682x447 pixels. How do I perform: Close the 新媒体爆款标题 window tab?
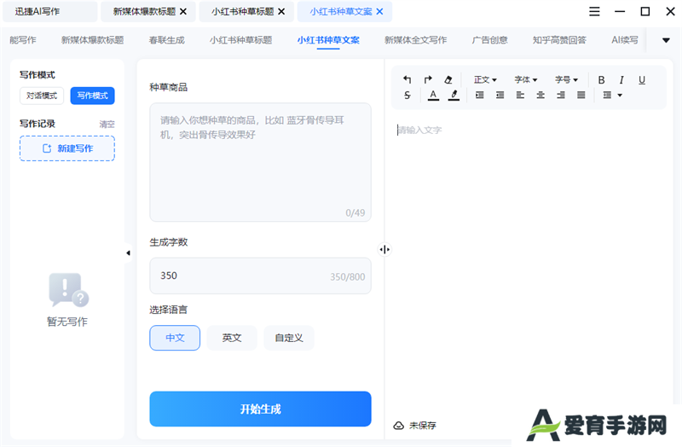(183, 12)
